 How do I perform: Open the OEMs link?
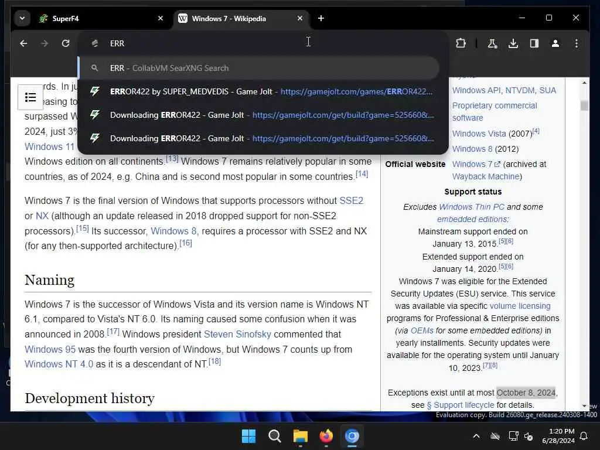422,330
